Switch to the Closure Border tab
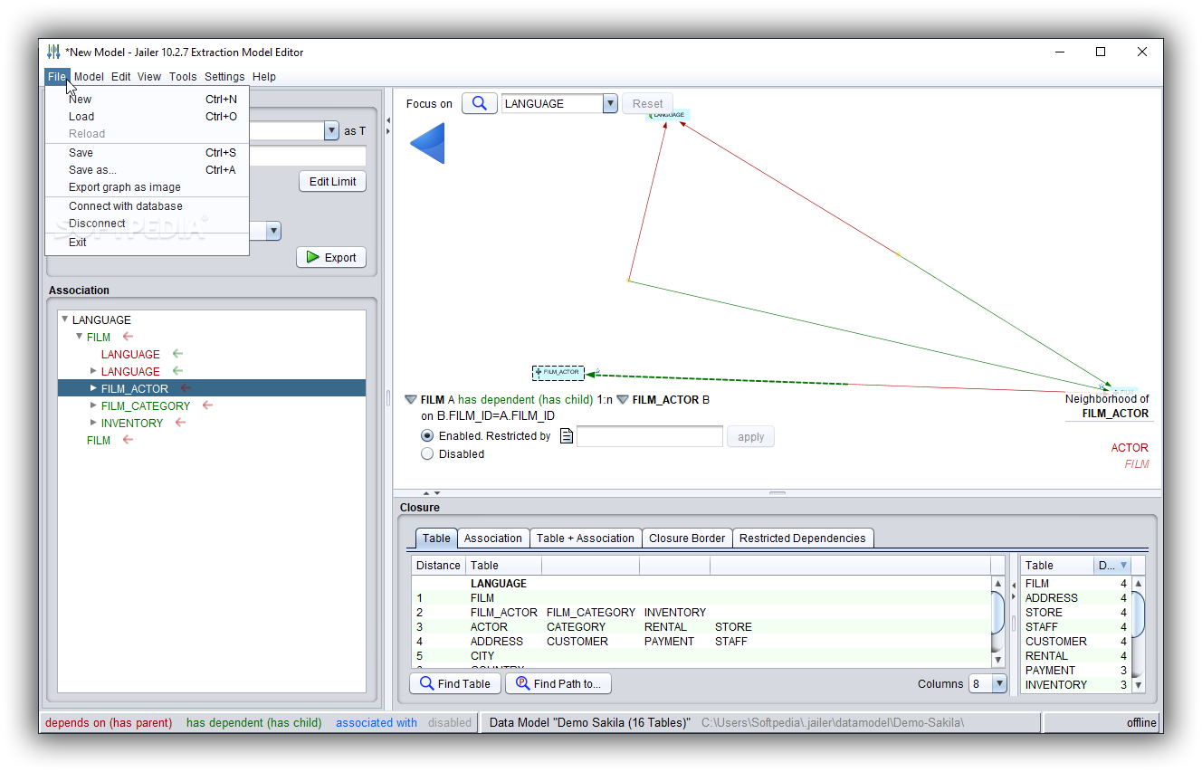The width and height of the screenshot is (1202, 772). (x=687, y=538)
